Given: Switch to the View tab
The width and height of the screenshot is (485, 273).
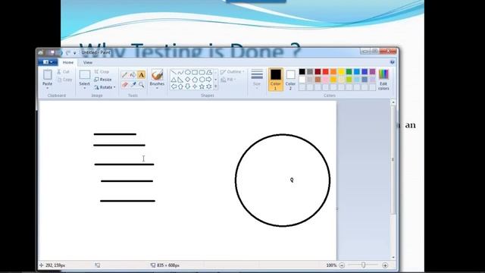Looking at the screenshot, I should 88,62.
